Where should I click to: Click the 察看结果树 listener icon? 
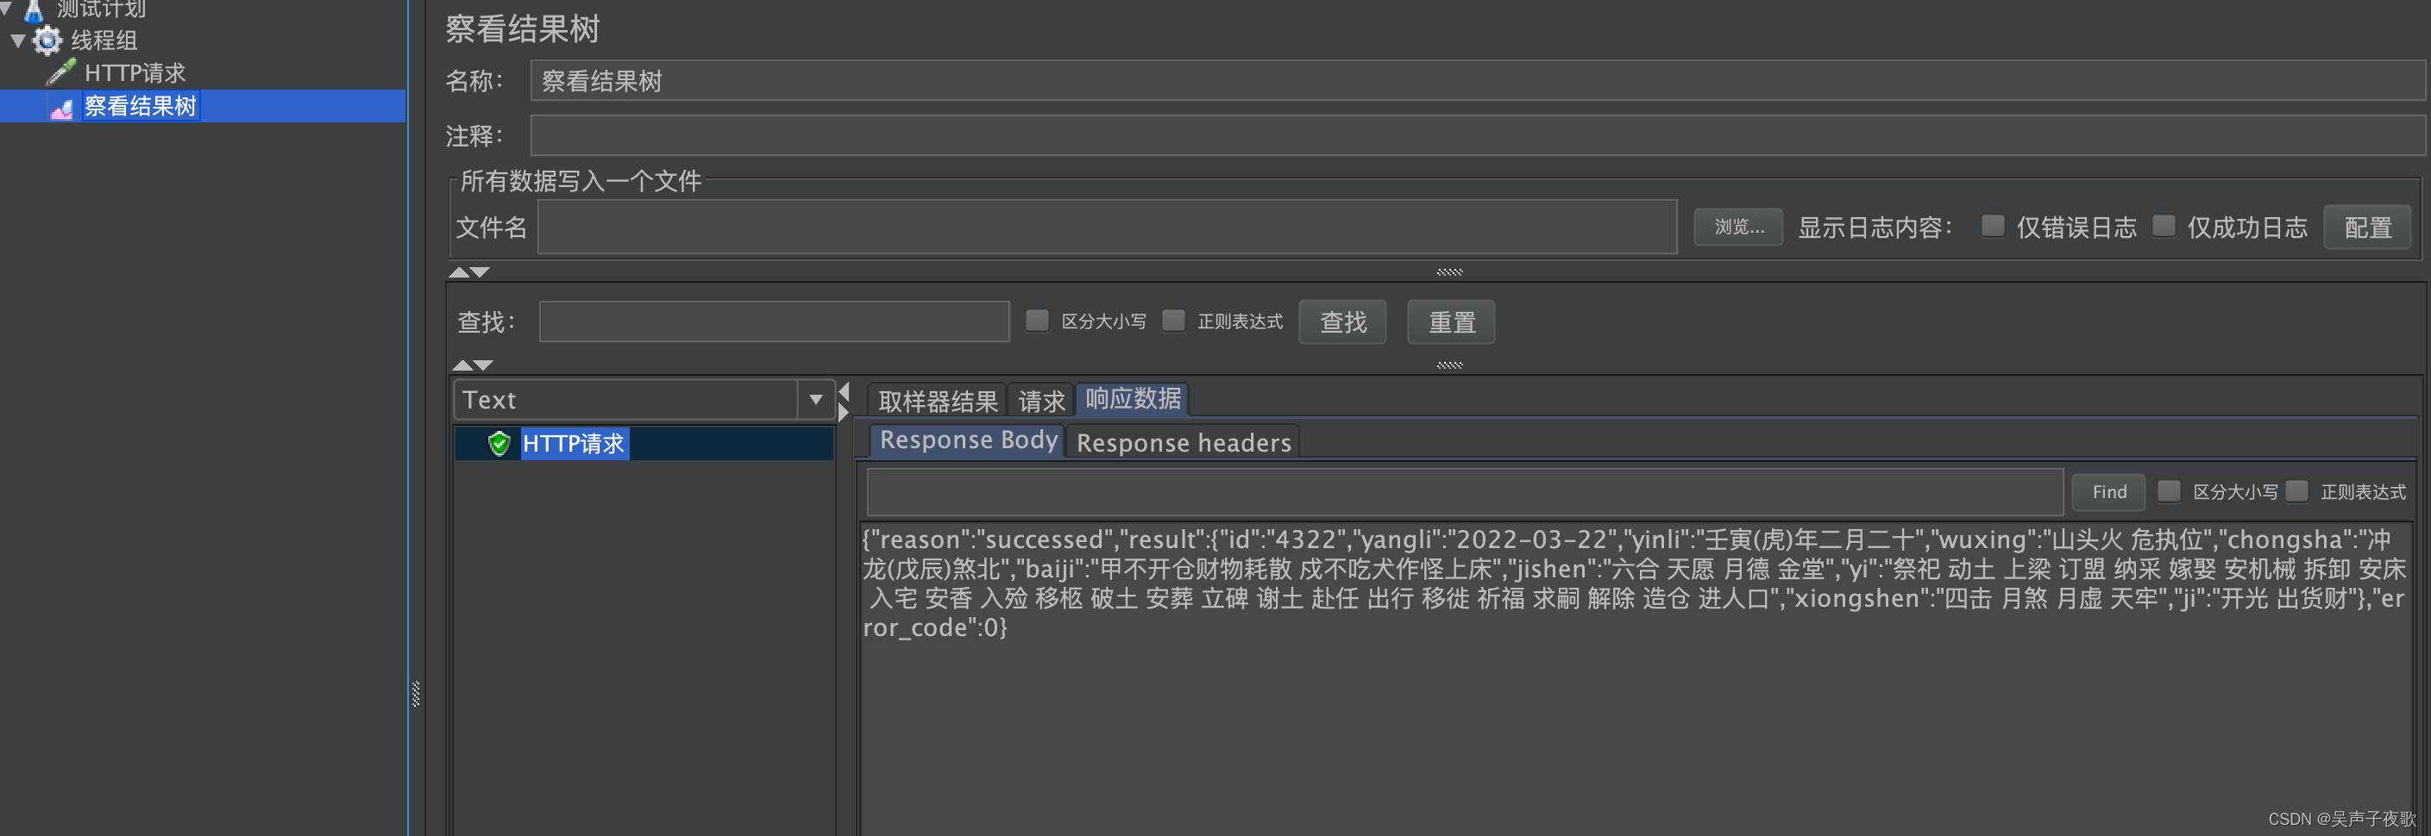tap(60, 105)
